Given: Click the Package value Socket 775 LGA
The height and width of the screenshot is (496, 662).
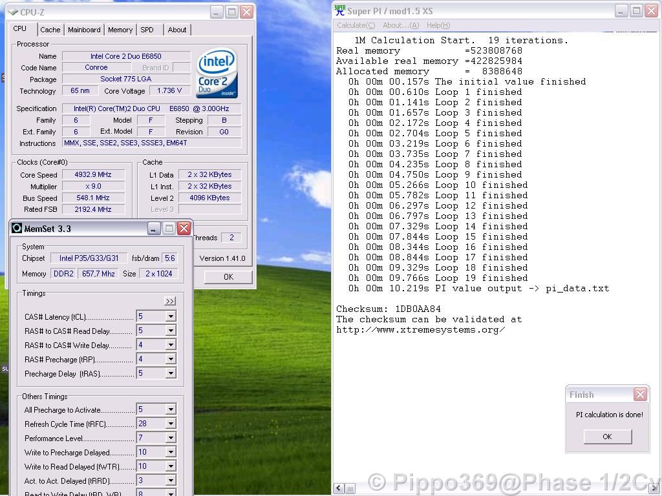Looking at the screenshot, I should pos(126,79).
